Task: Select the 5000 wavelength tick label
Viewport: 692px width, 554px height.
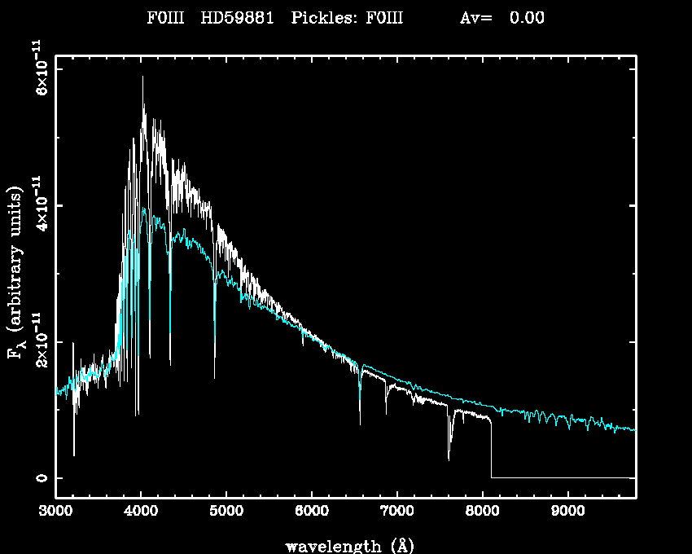Action: click(x=226, y=512)
